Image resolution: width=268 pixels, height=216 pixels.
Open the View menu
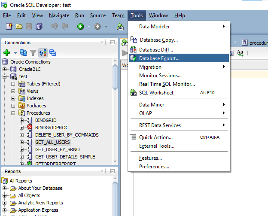pos(37,15)
